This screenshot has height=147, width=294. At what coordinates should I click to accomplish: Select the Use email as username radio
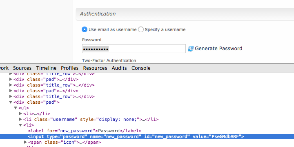point(85,29)
